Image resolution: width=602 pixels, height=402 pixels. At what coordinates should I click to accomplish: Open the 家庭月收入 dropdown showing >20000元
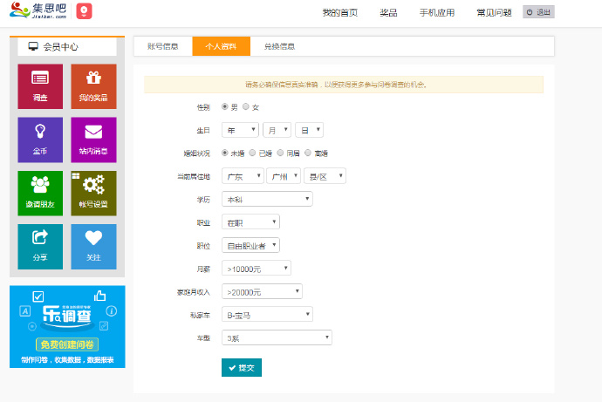tap(263, 291)
